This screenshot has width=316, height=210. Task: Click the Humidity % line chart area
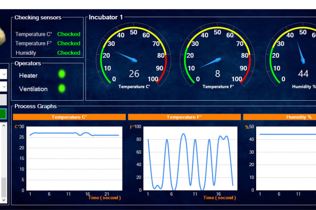click(286, 158)
